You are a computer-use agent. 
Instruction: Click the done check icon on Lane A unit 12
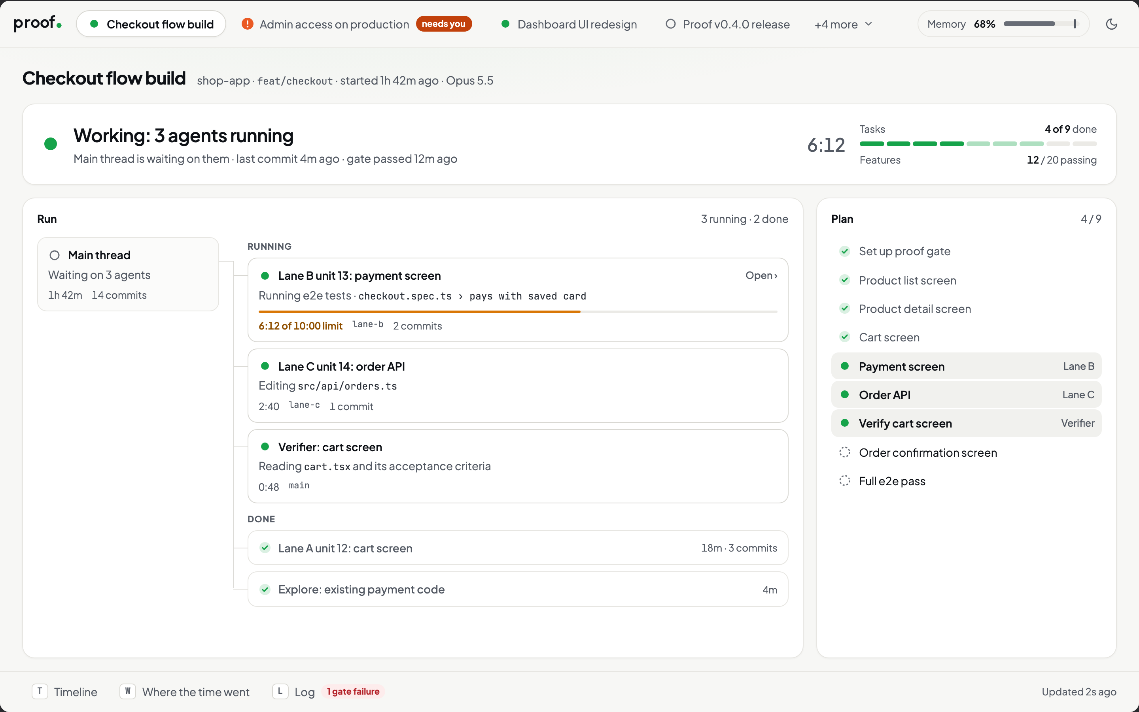coord(265,548)
